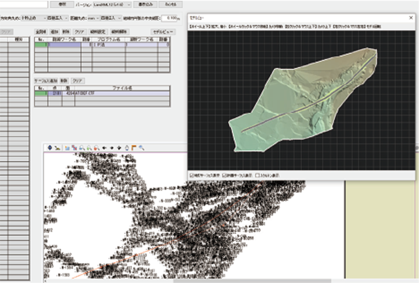The height and width of the screenshot is (283, 419).
Task: Click the blue magnifier zoom icon
Action: click(82, 148)
